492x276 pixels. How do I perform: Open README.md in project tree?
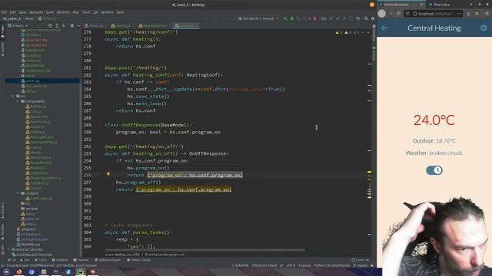coord(28,245)
